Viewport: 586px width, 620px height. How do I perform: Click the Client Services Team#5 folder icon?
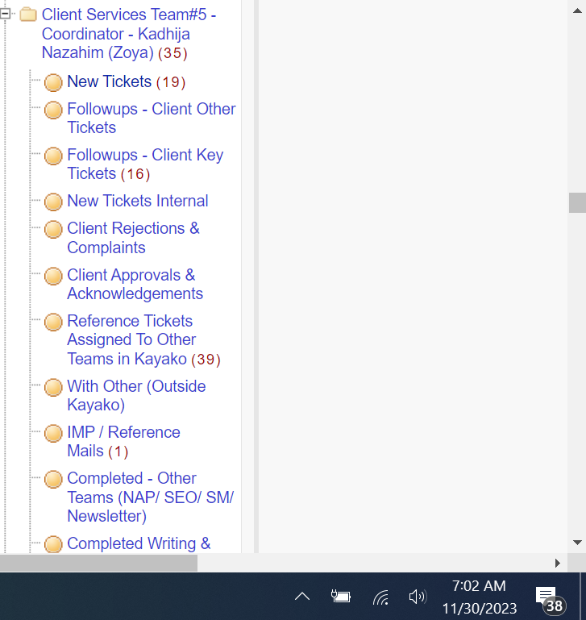(28, 15)
